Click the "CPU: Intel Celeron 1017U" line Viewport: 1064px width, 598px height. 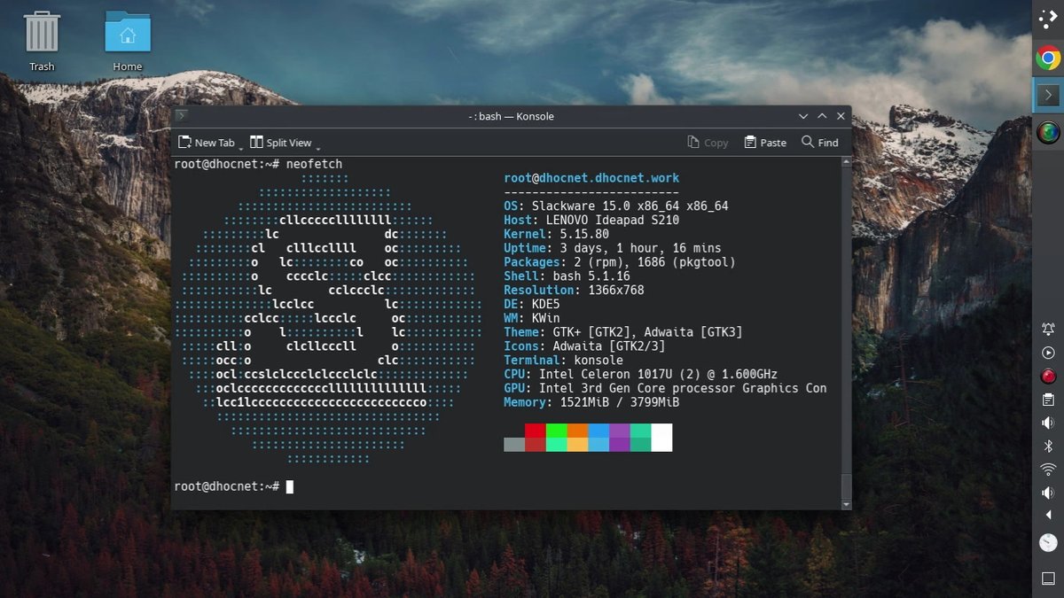tap(641, 375)
